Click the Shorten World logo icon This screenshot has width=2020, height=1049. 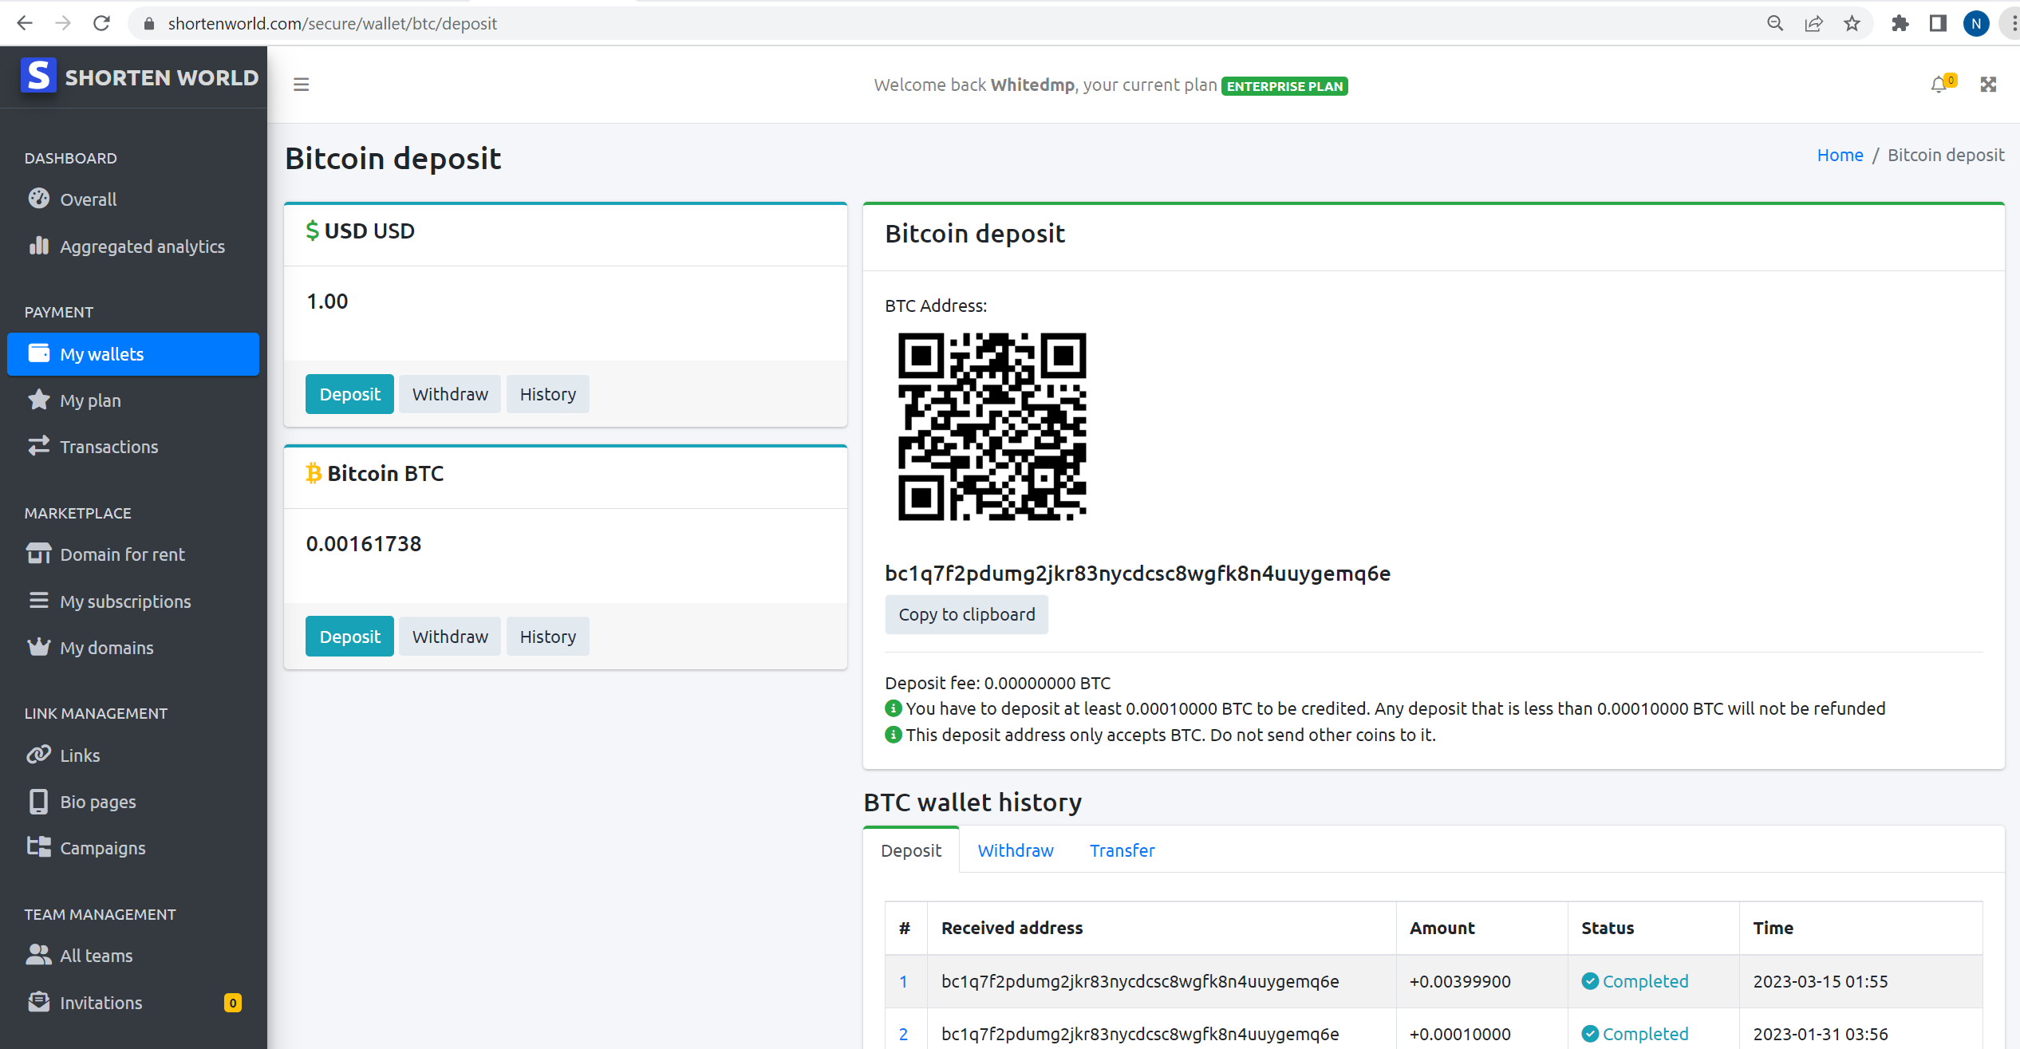pos(38,76)
